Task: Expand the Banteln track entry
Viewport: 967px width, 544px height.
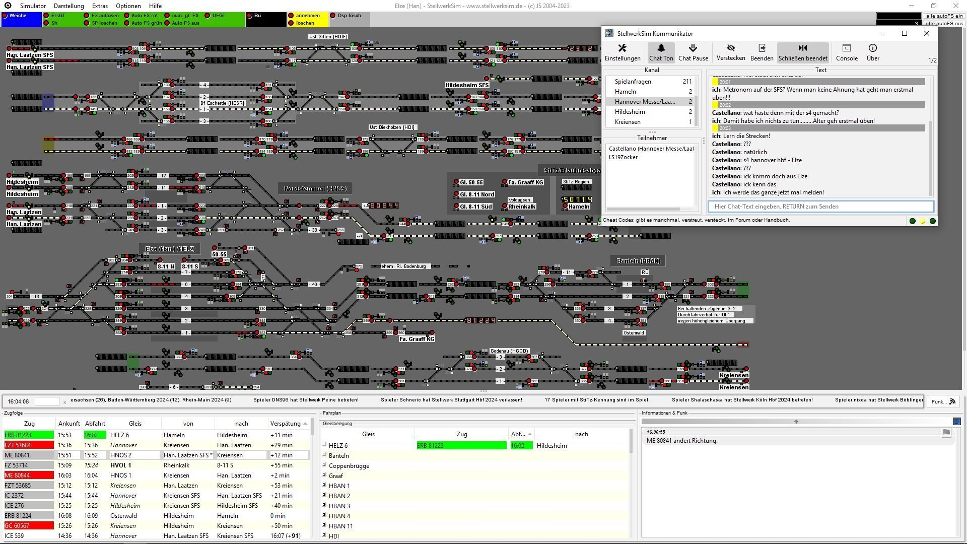Action: 324,455
